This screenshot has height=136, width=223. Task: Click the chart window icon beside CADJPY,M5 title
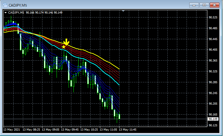(x=5, y=5)
